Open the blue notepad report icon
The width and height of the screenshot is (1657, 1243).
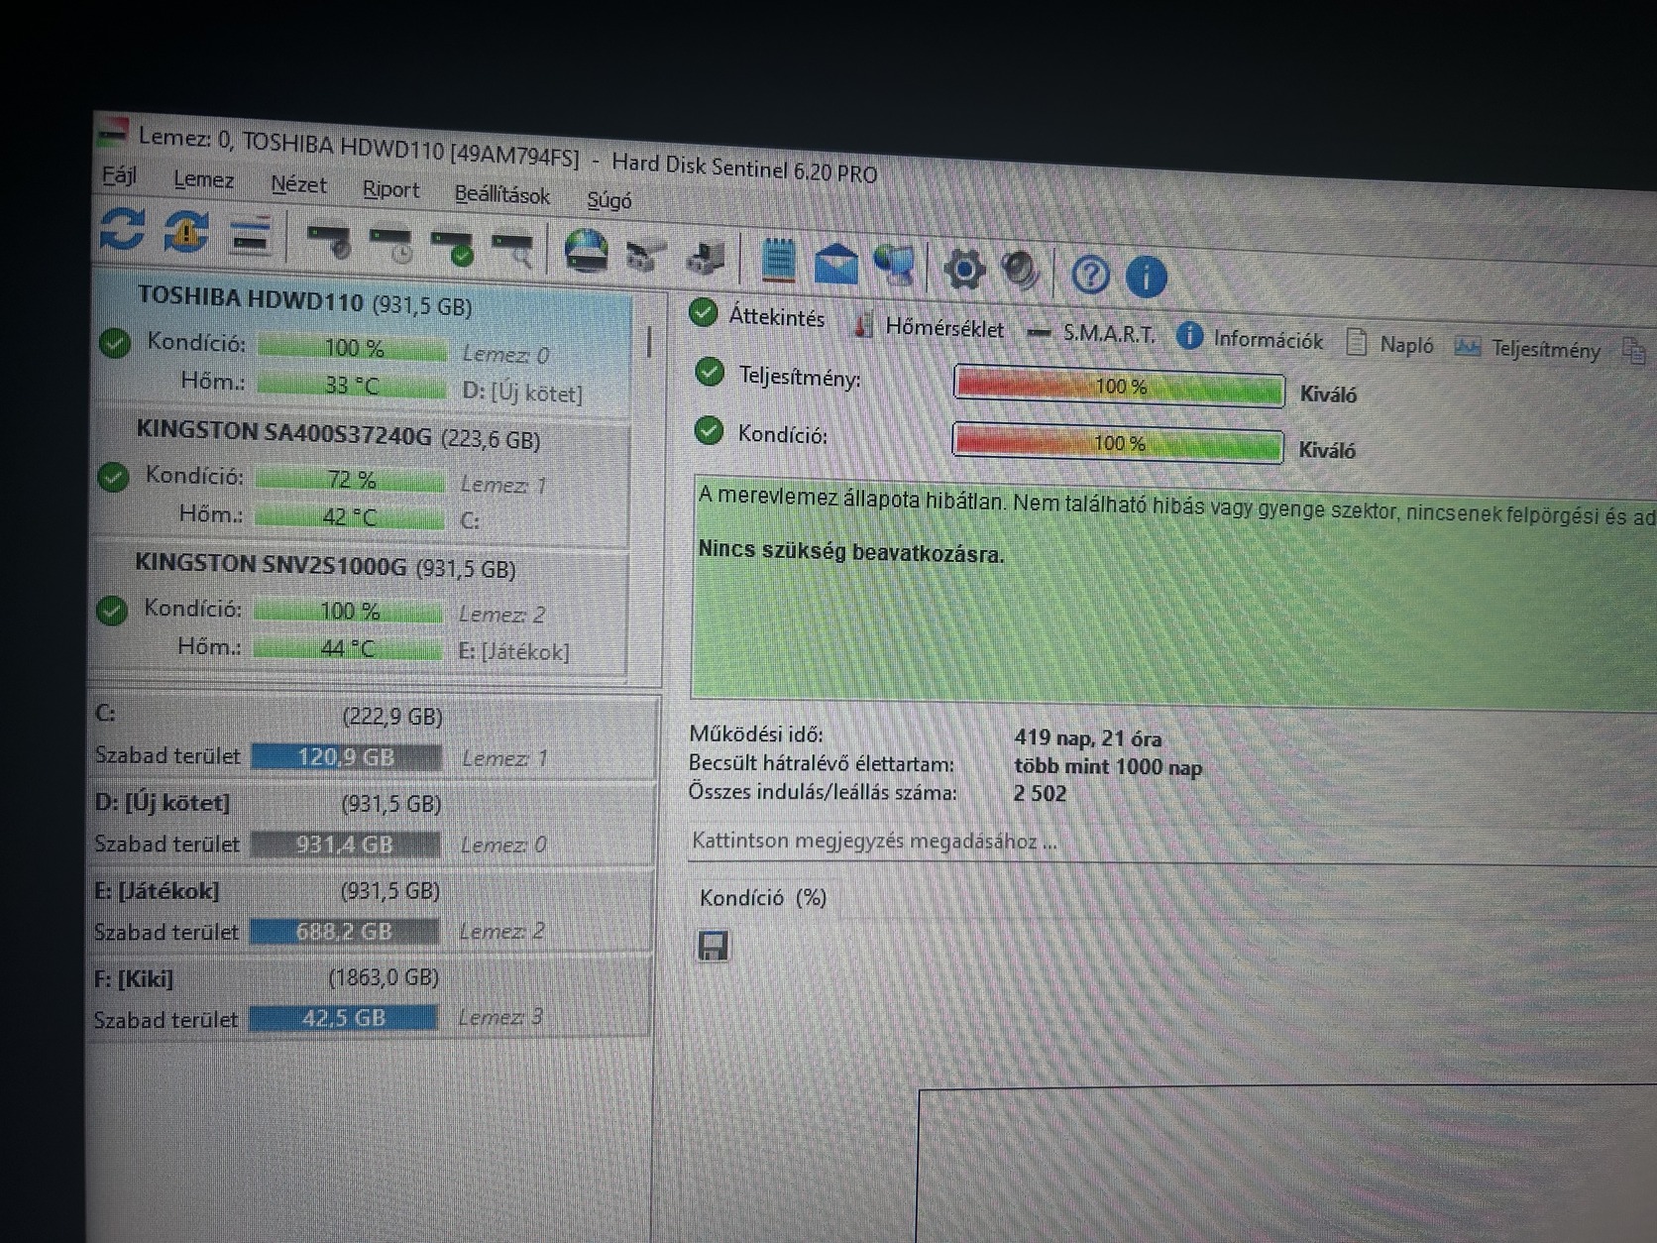(778, 261)
